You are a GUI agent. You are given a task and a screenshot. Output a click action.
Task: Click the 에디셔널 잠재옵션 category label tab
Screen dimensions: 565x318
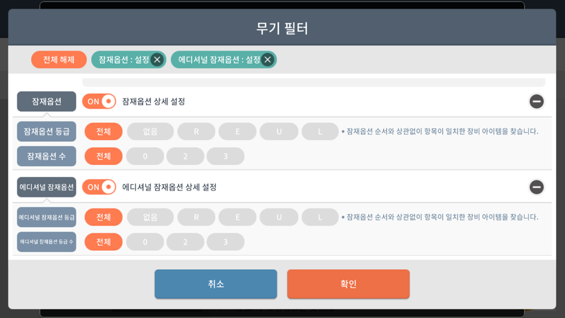[x=46, y=187]
